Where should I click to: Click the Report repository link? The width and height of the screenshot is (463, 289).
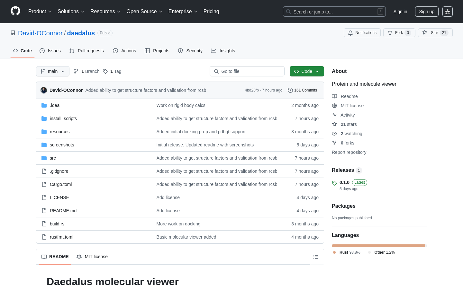[349, 152]
